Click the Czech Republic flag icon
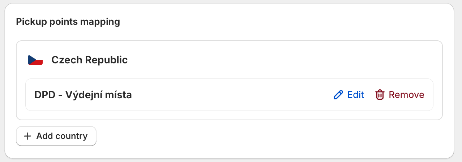This screenshot has height=162, width=462. [35, 60]
